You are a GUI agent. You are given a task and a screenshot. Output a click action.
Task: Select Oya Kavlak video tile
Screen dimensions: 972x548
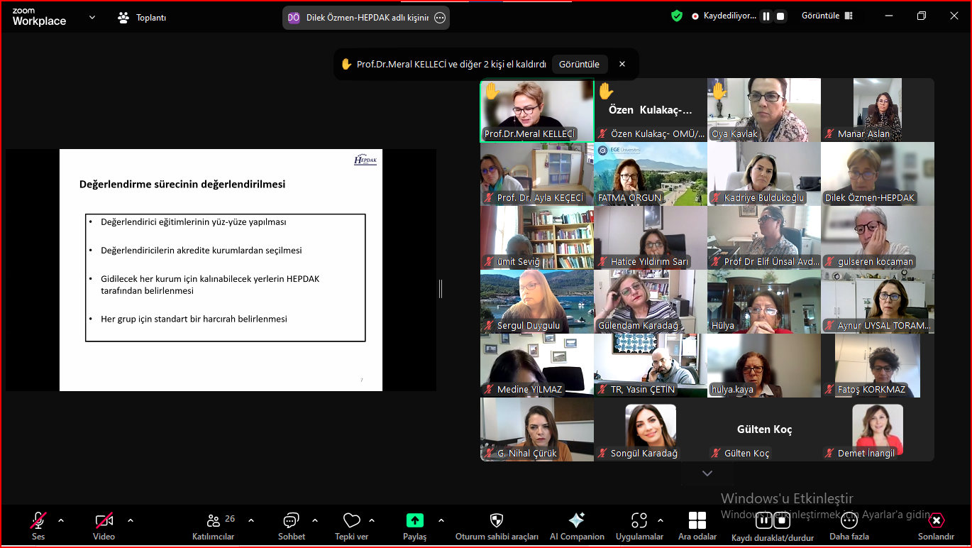[x=764, y=110]
